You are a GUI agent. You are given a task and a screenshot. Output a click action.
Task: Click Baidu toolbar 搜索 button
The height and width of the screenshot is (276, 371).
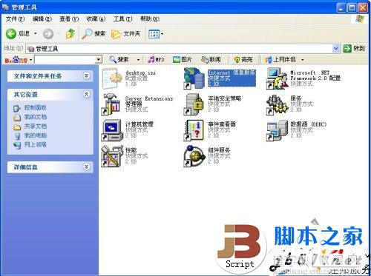(x=119, y=59)
